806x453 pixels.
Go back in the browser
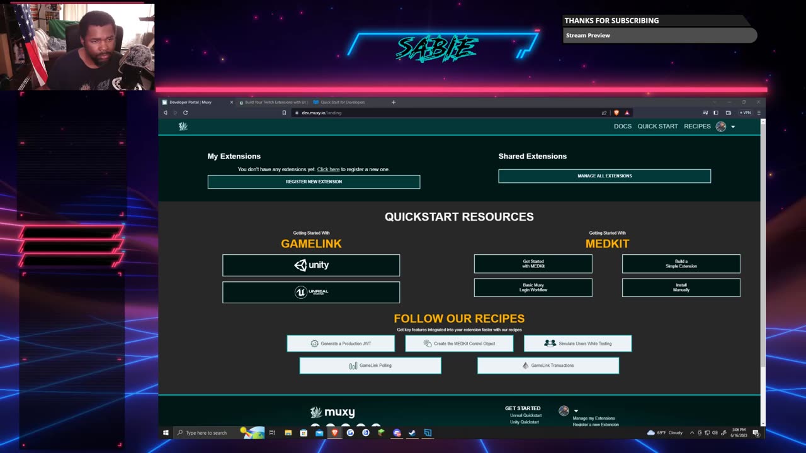pos(166,113)
